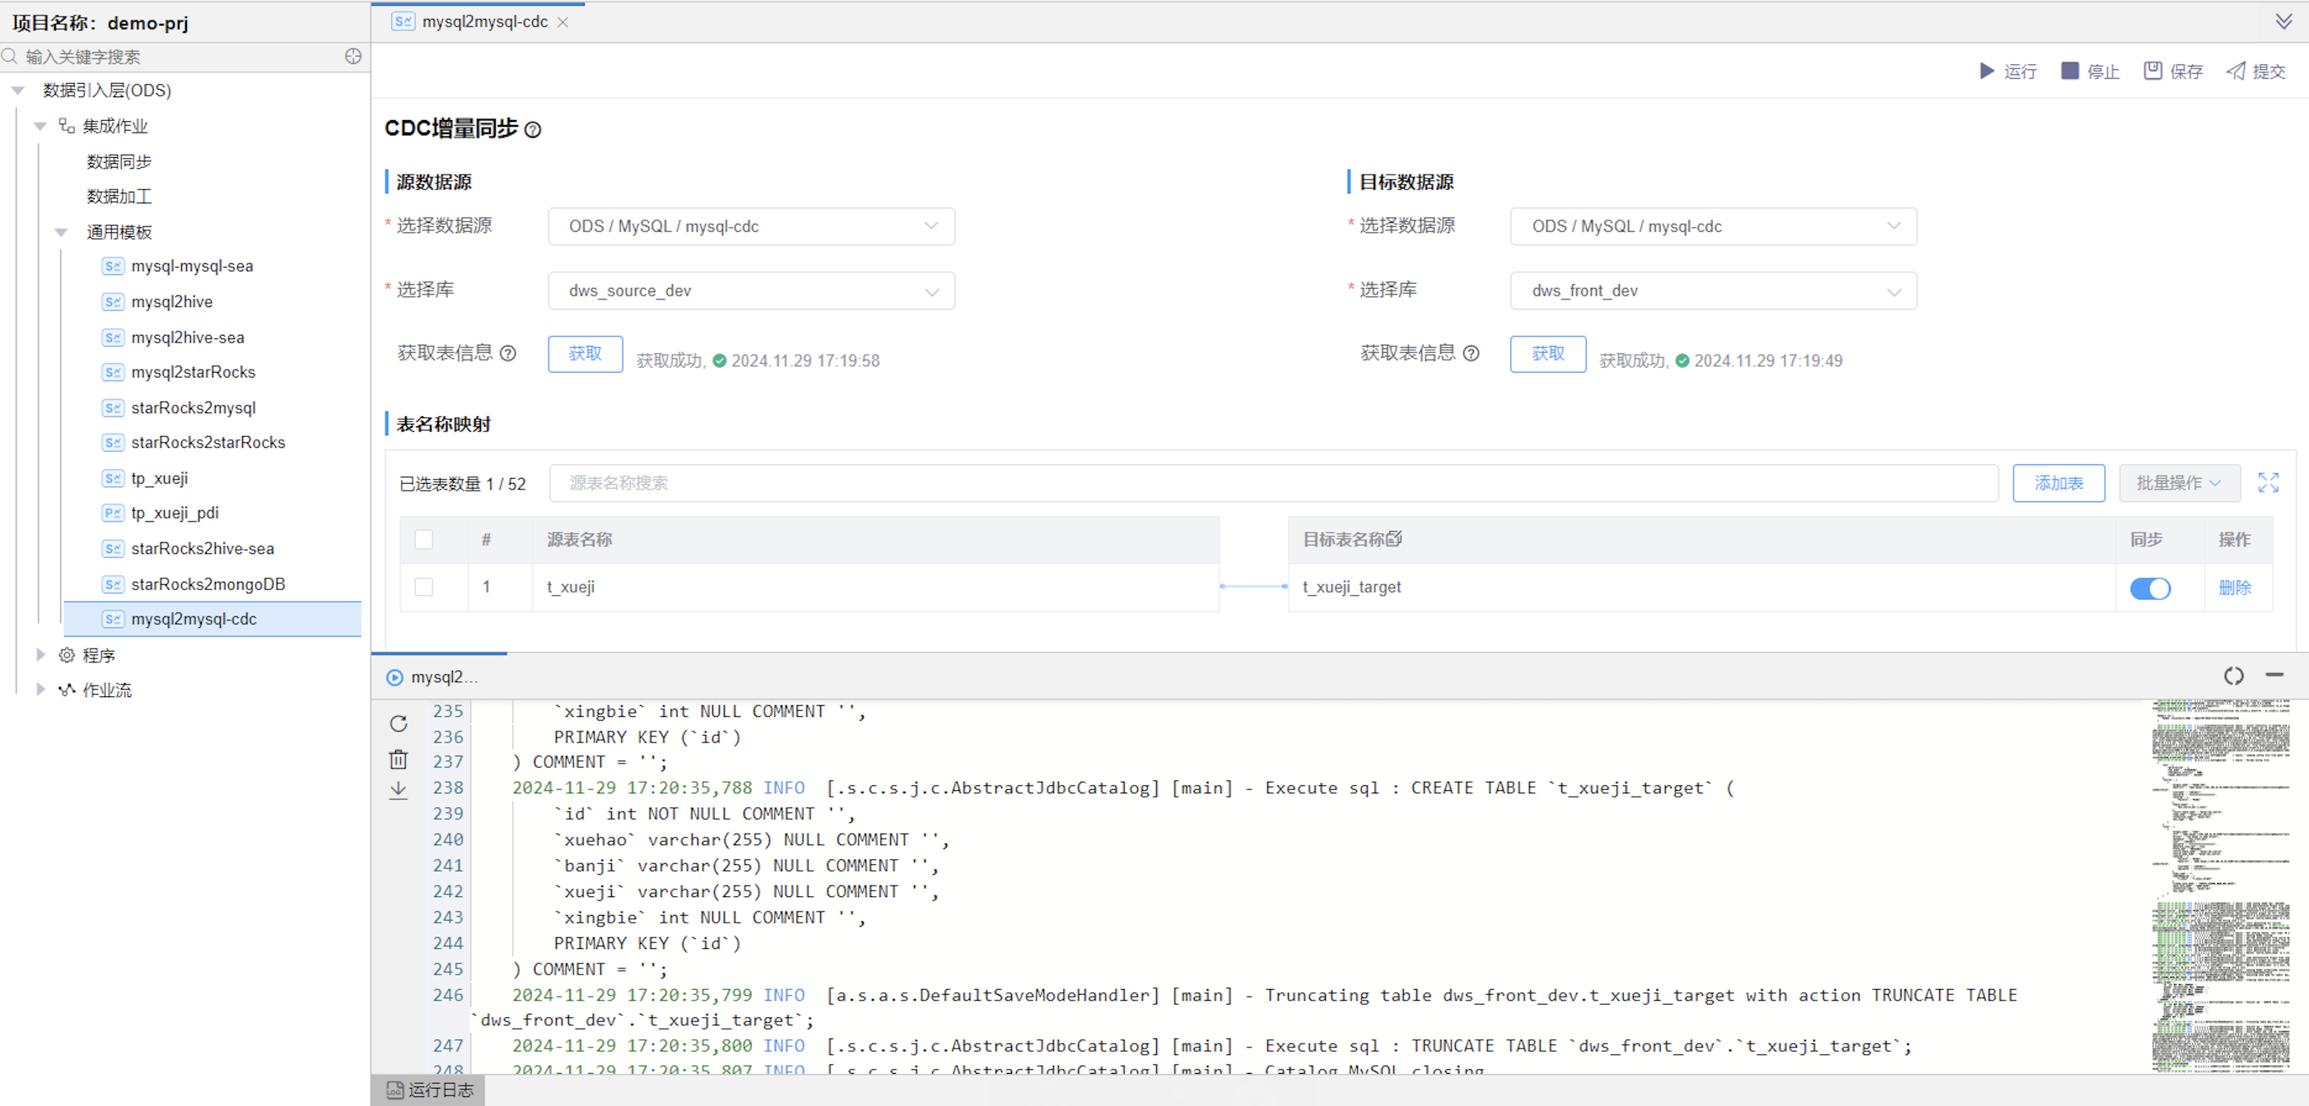Click the 删除 link for t_xueji row
The height and width of the screenshot is (1106, 2309).
2235,588
